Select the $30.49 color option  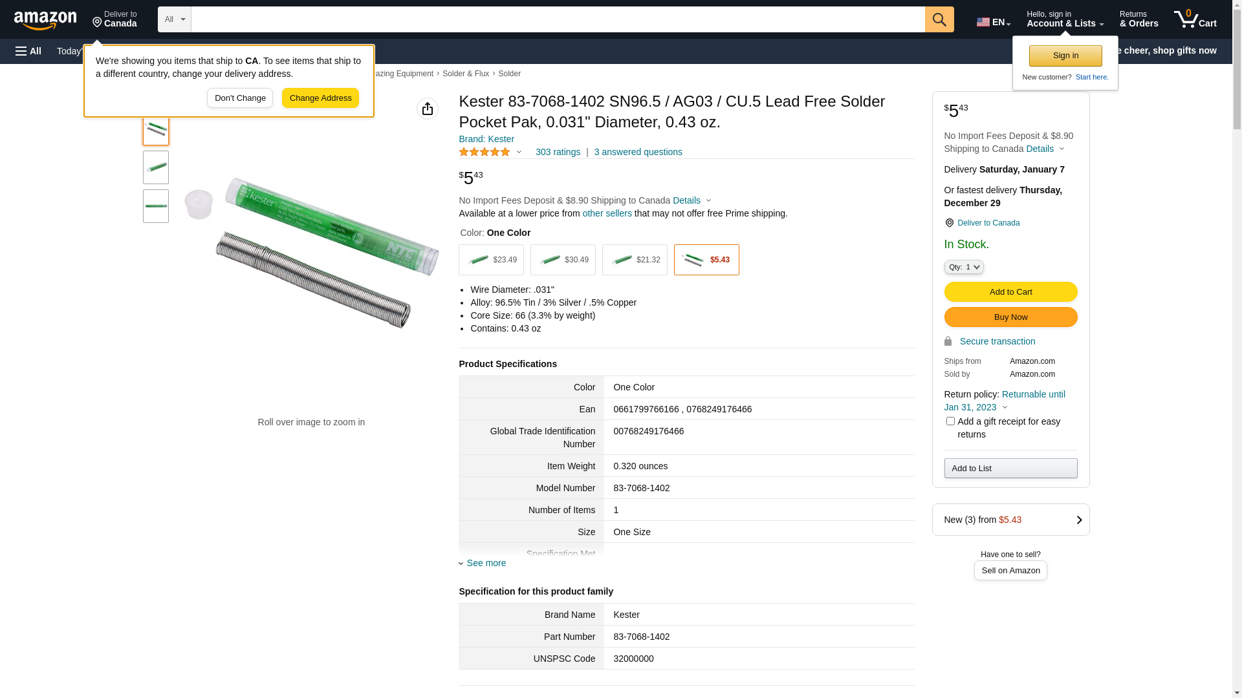(x=563, y=260)
